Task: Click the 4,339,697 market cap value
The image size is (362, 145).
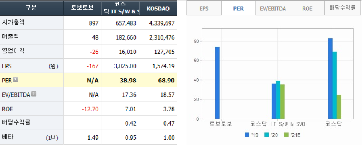Action: coord(161,23)
